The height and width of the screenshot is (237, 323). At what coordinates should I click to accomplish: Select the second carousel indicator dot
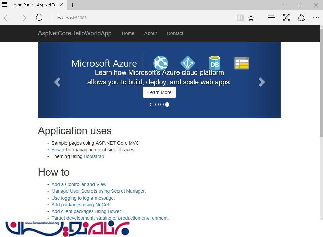click(157, 105)
